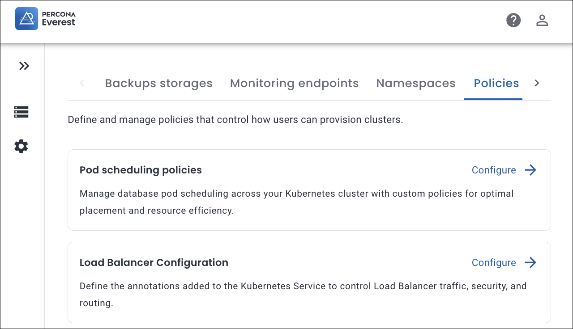Click the Percona Everest logo icon

[26, 18]
